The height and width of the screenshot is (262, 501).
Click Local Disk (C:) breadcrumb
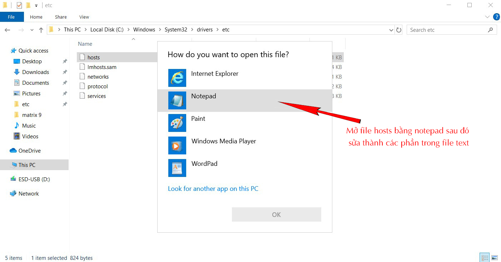tap(107, 30)
